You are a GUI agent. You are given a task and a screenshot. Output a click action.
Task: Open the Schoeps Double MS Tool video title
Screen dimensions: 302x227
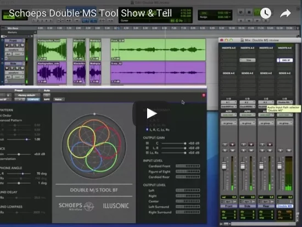pyautogui.click(x=90, y=13)
